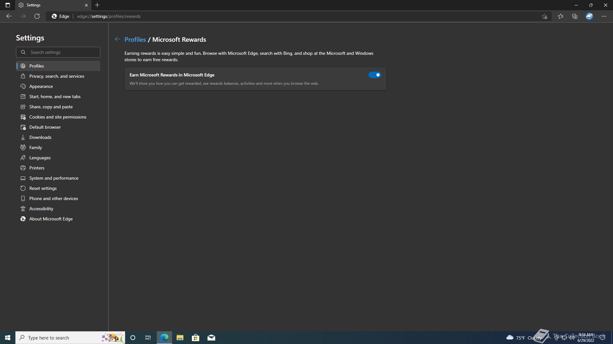613x344 pixels.
Task: Go to Downloads settings
Action: [x=40, y=137]
